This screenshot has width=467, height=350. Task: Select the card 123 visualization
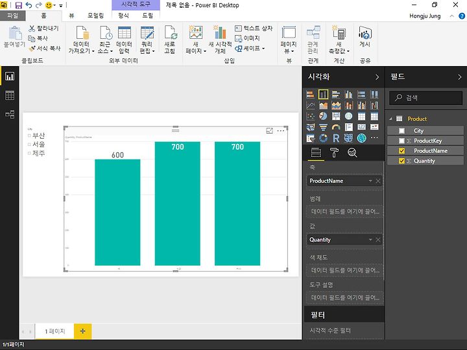click(x=361, y=127)
